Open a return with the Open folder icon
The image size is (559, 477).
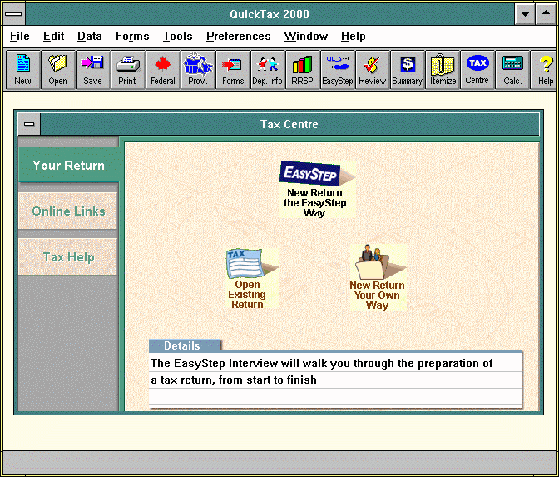click(x=57, y=70)
